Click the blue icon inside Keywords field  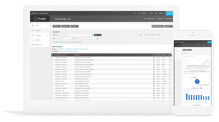tap(92, 35)
